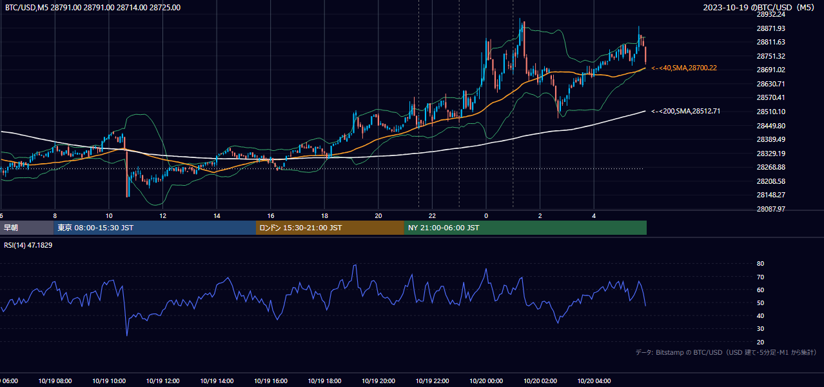The image size is (824, 387).
Task: Click the BTC/USD,M5 chart title text
Action: (93, 8)
